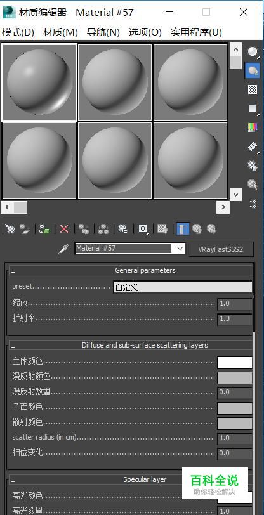Screen dimensions: 264x515
Task: Click the Make Material Copy icon
Action: pyautogui.click(x=84, y=228)
